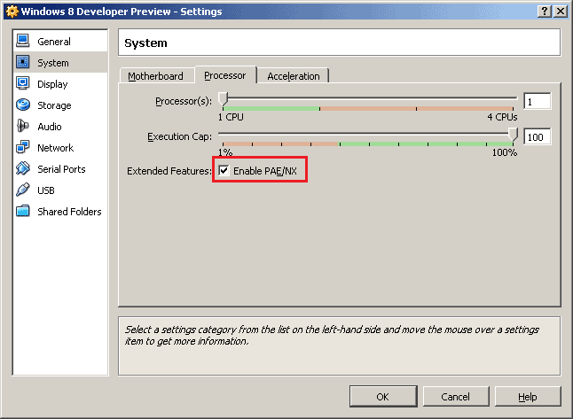Screen dimensions: 573x419
Task: Click the Processor(s) slider track near 4 CPUs
Action: pyautogui.click(x=513, y=98)
